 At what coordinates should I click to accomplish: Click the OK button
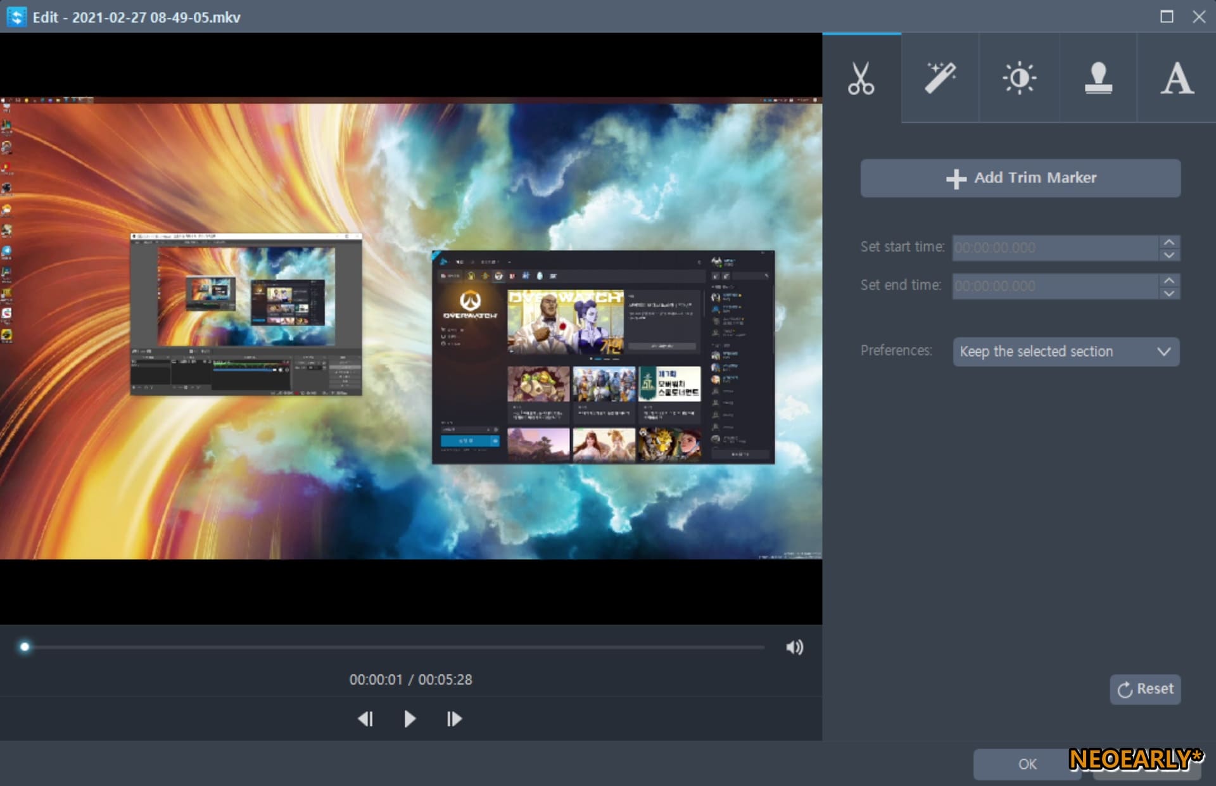pos(1026,764)
